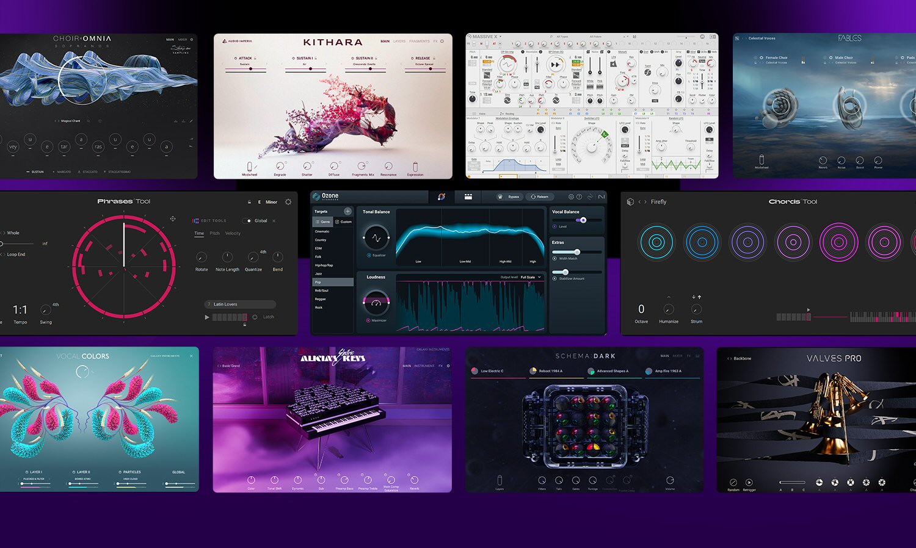The width and height of the screenshot is (916, 548).
Task: Click the Expression control in Kithara
Action: [415, 167]
